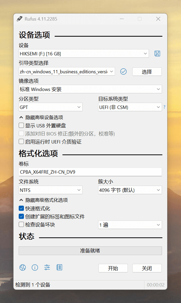181x303 pixels.
Task: Click the 选择 button
Action: point(147,72)
